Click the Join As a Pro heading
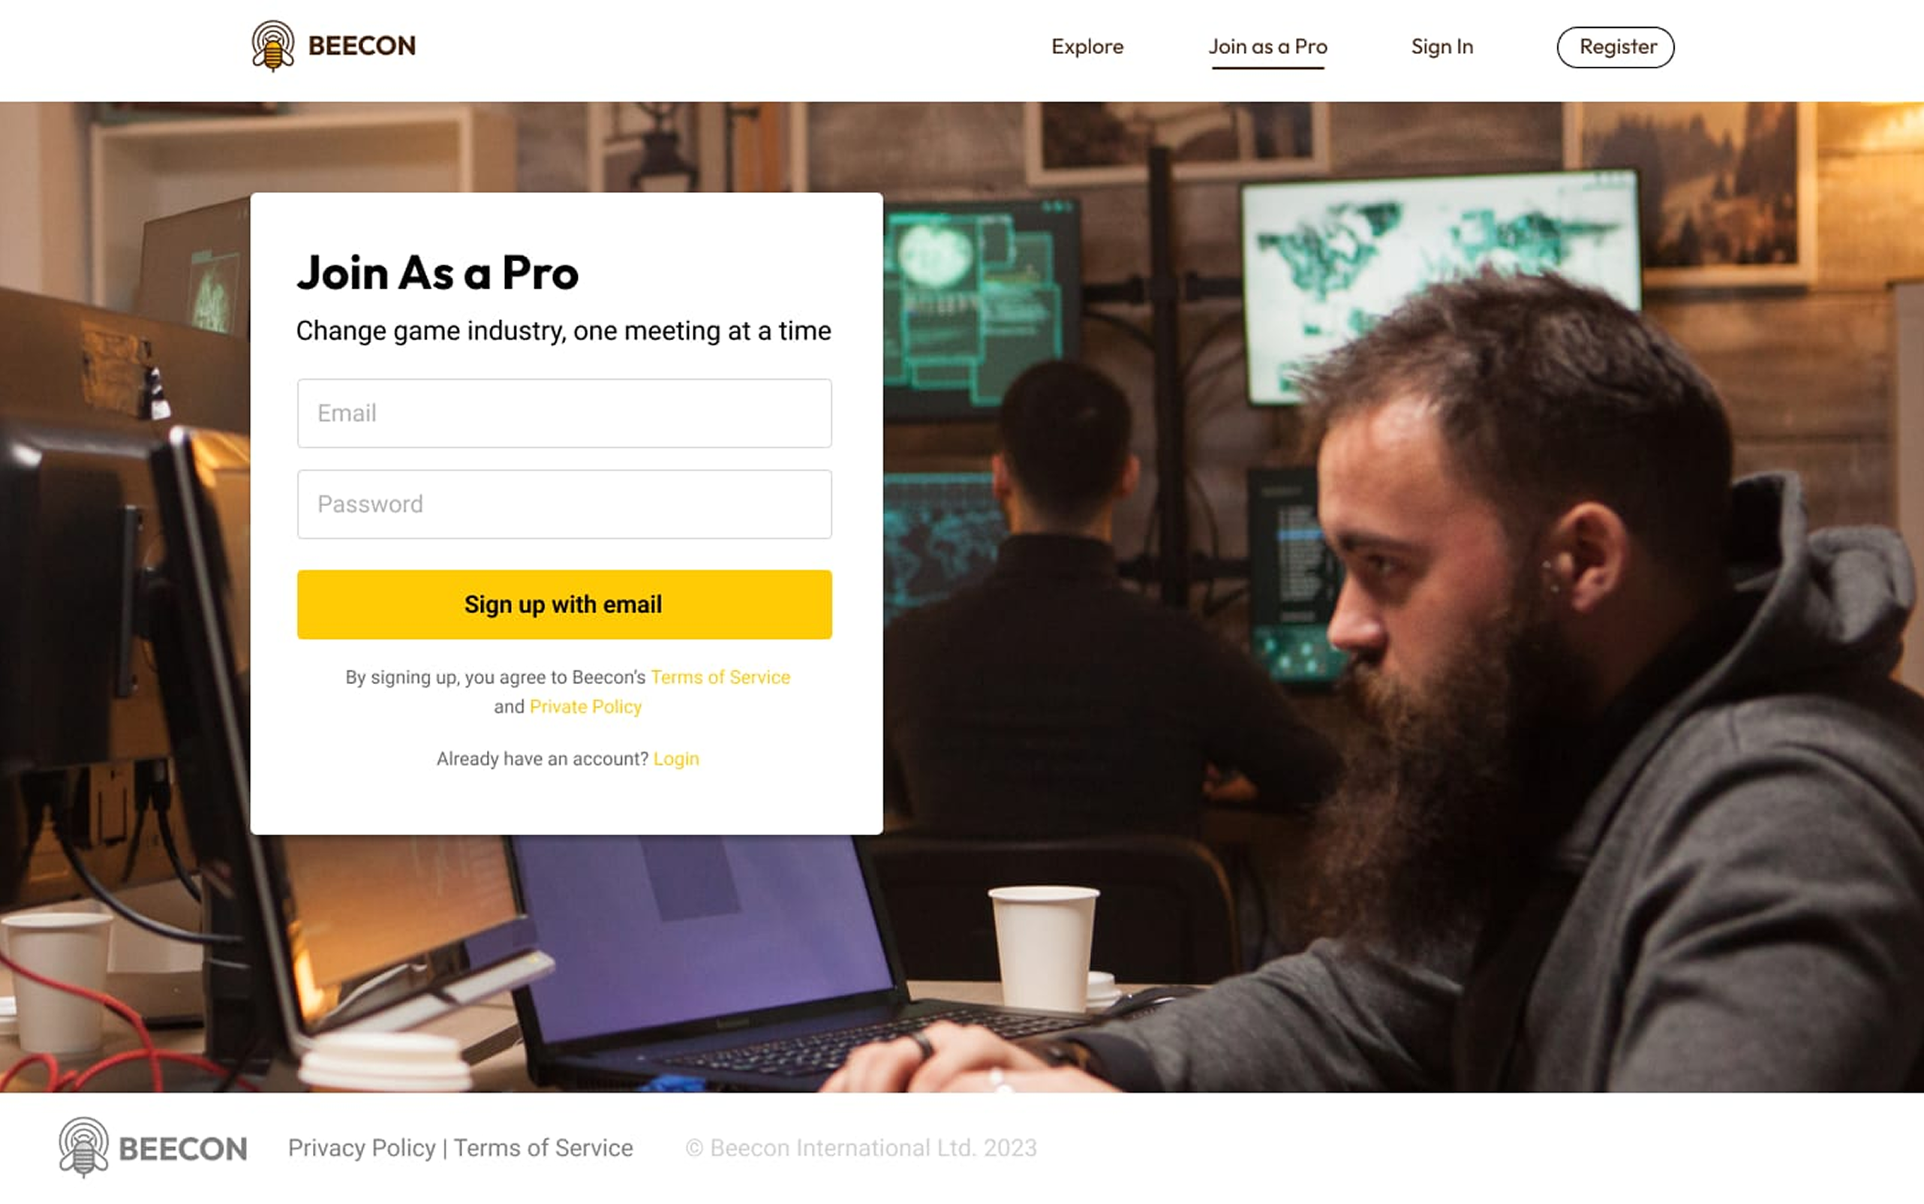1924x1204 pixels. coord(437,273)
